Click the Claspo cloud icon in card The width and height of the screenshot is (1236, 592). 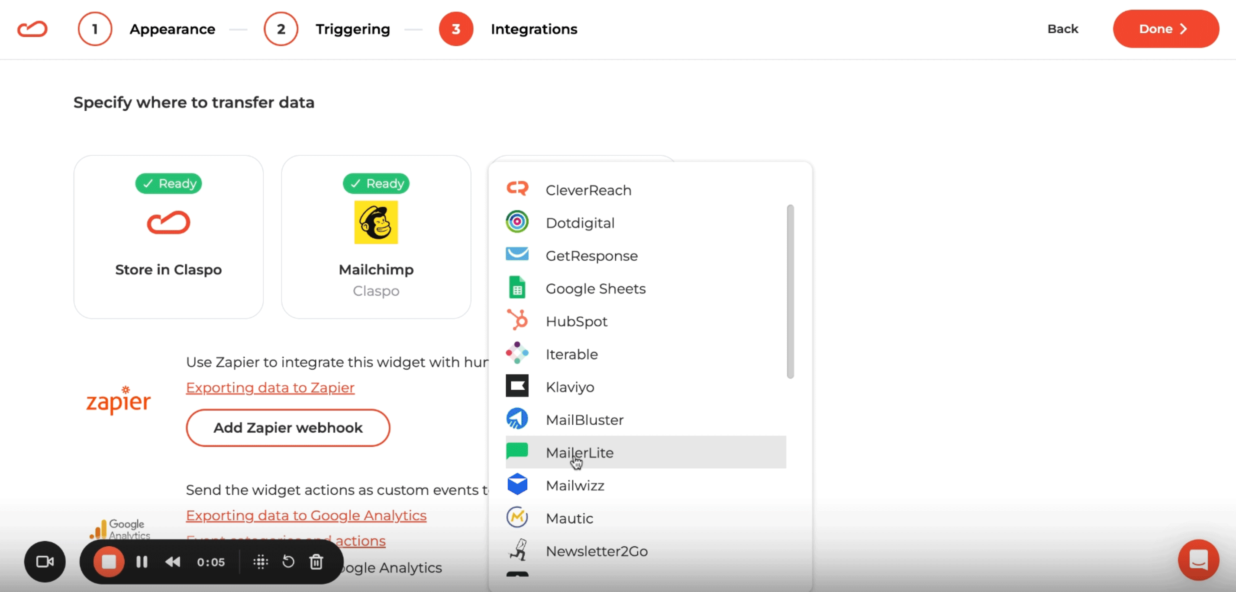point(168,222)
